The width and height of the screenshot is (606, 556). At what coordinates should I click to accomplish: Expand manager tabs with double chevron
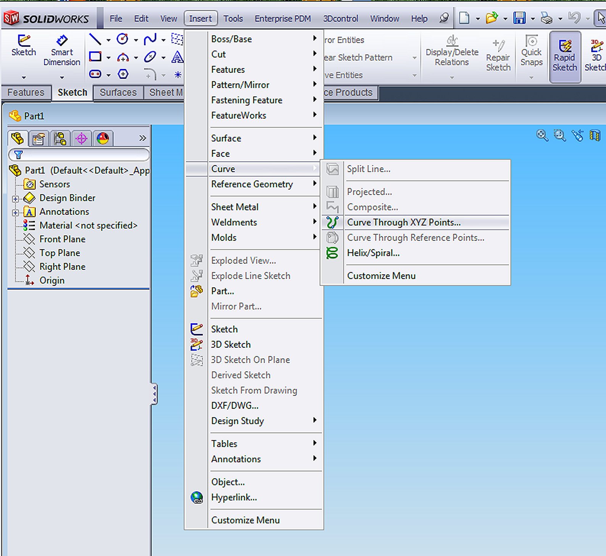click(x=142, y=138)
